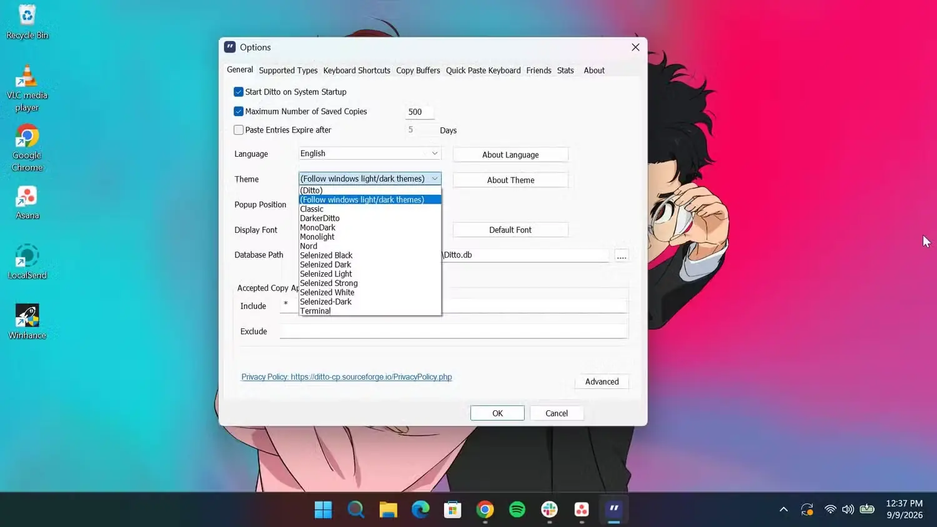Open the Privacy Policy link

[x=347, y=377]
